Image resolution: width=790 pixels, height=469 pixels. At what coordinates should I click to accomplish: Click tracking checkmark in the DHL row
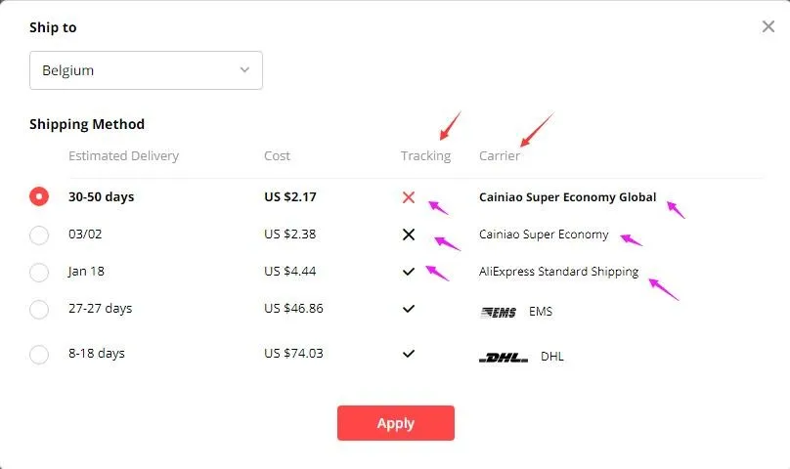tap(409, 354)
